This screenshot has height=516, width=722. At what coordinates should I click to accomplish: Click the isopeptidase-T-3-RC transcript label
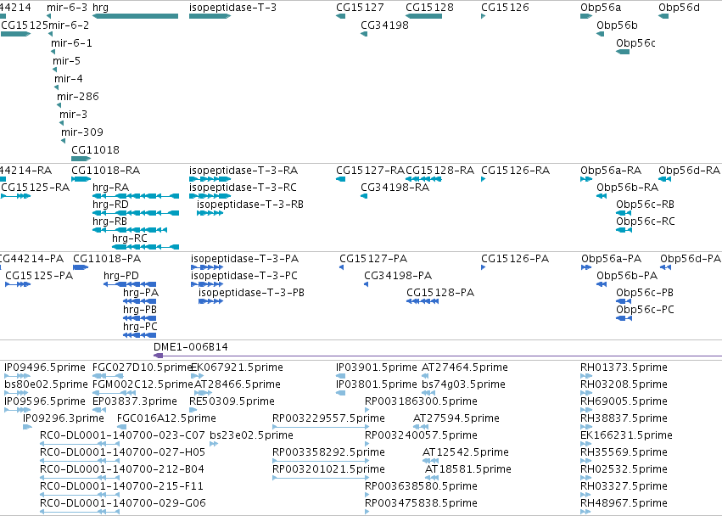243,188
